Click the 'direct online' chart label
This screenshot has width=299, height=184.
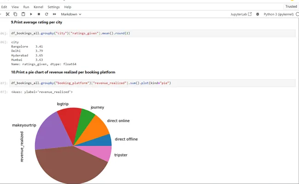(118, 121)
